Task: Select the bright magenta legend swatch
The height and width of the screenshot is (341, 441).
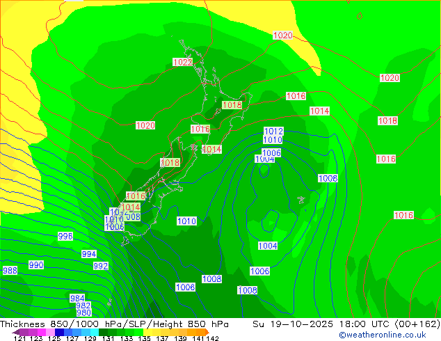Action: 42,332
